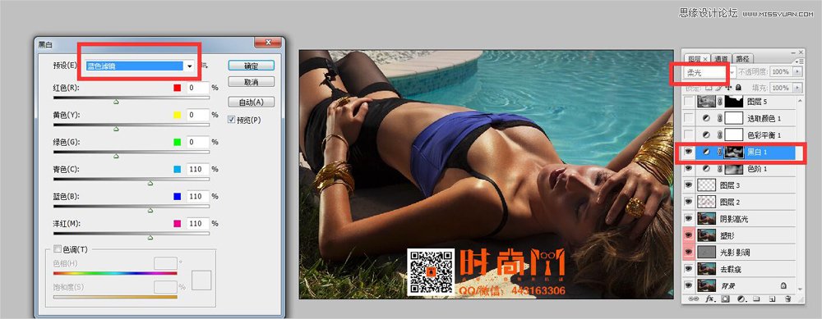
Task: Click the 确定 OK button
Action: click(251, 66)
